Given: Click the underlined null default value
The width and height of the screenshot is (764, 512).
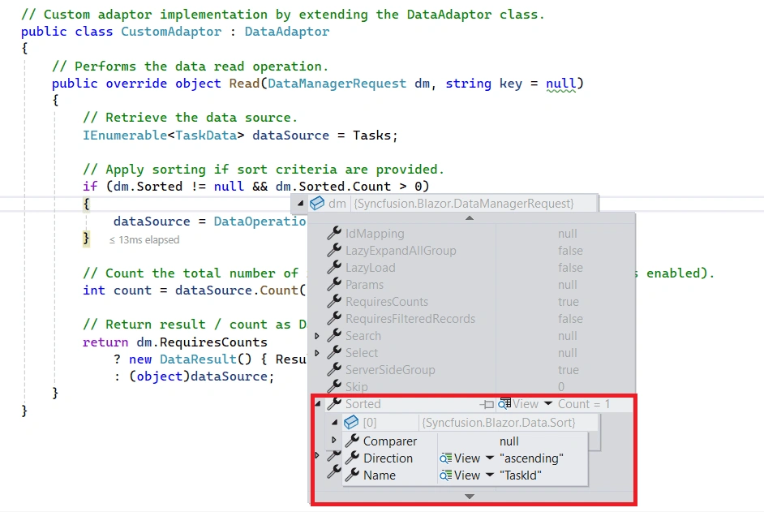Looking at the screenshot, I should [560, 84].
